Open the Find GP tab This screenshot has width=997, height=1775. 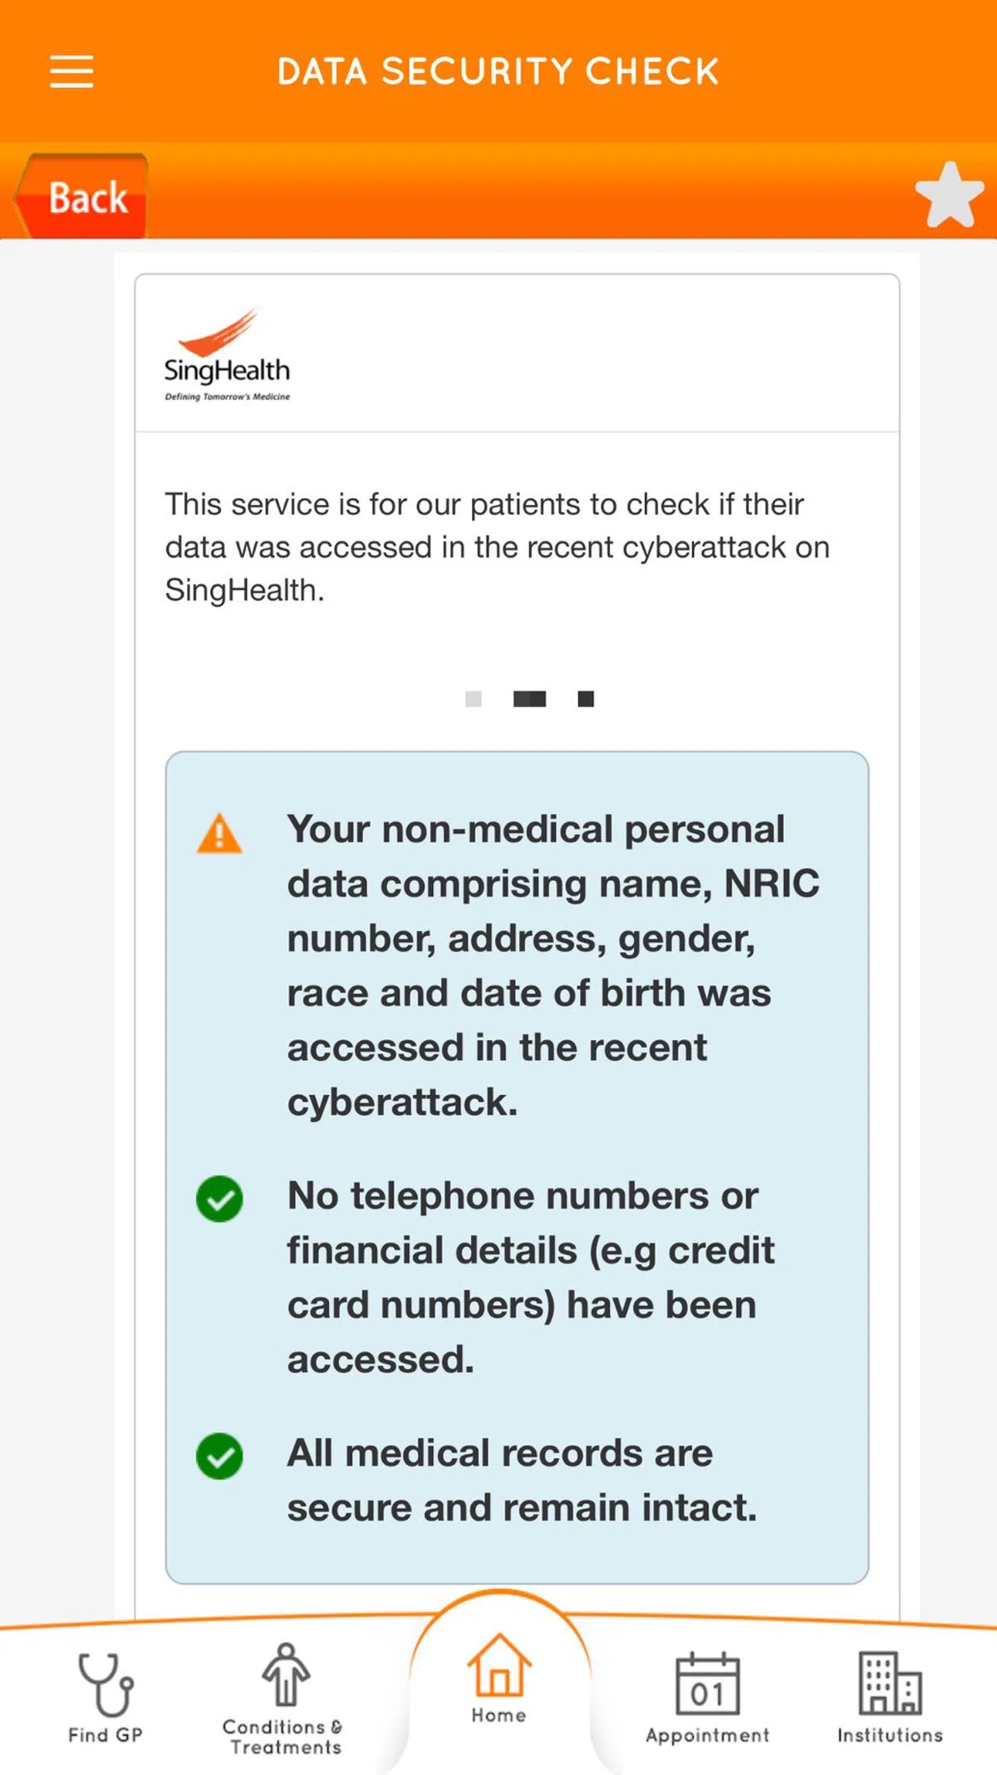[106, 1698]
